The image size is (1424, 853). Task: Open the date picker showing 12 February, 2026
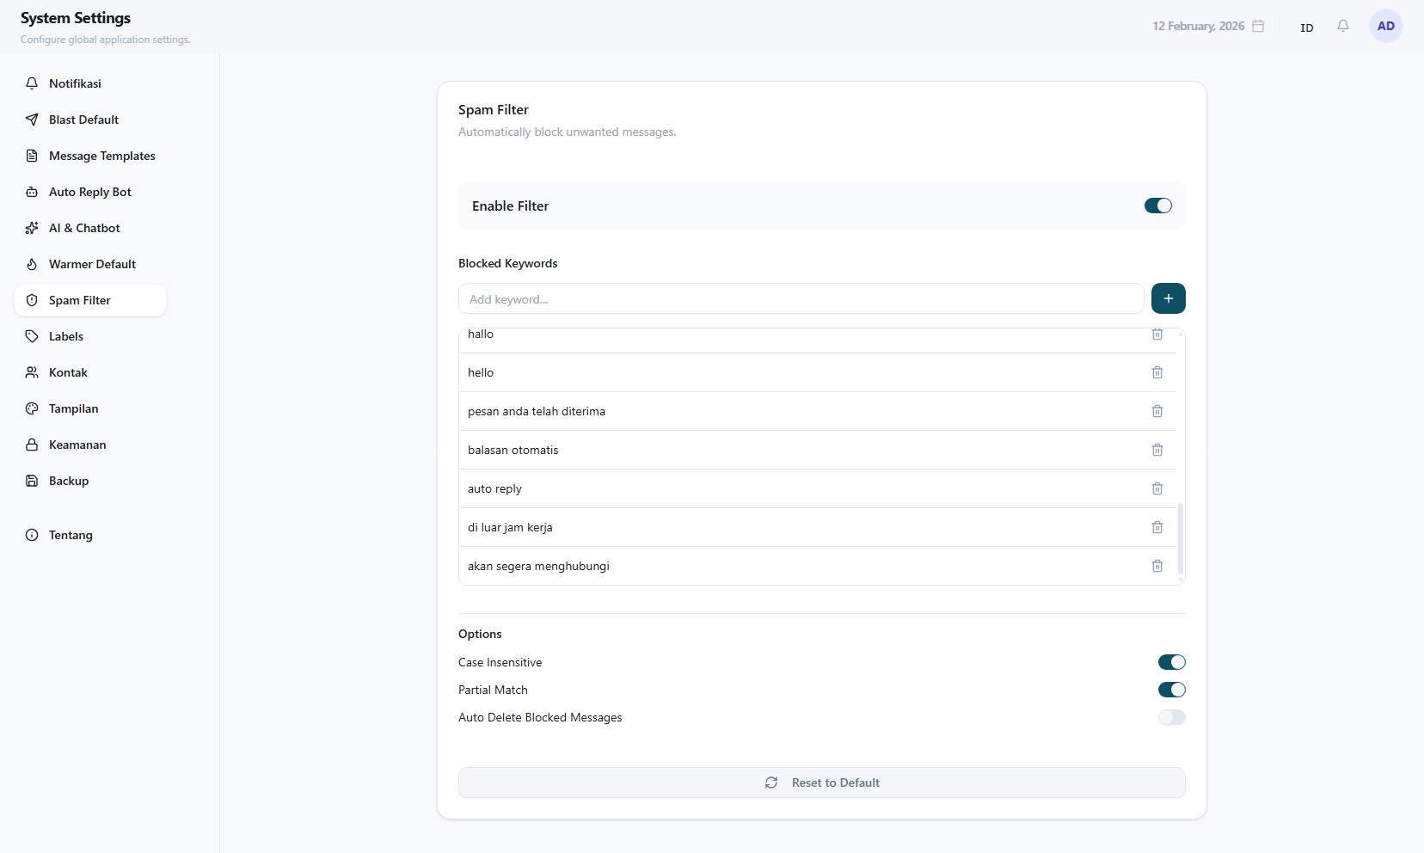pos(1208,26)
